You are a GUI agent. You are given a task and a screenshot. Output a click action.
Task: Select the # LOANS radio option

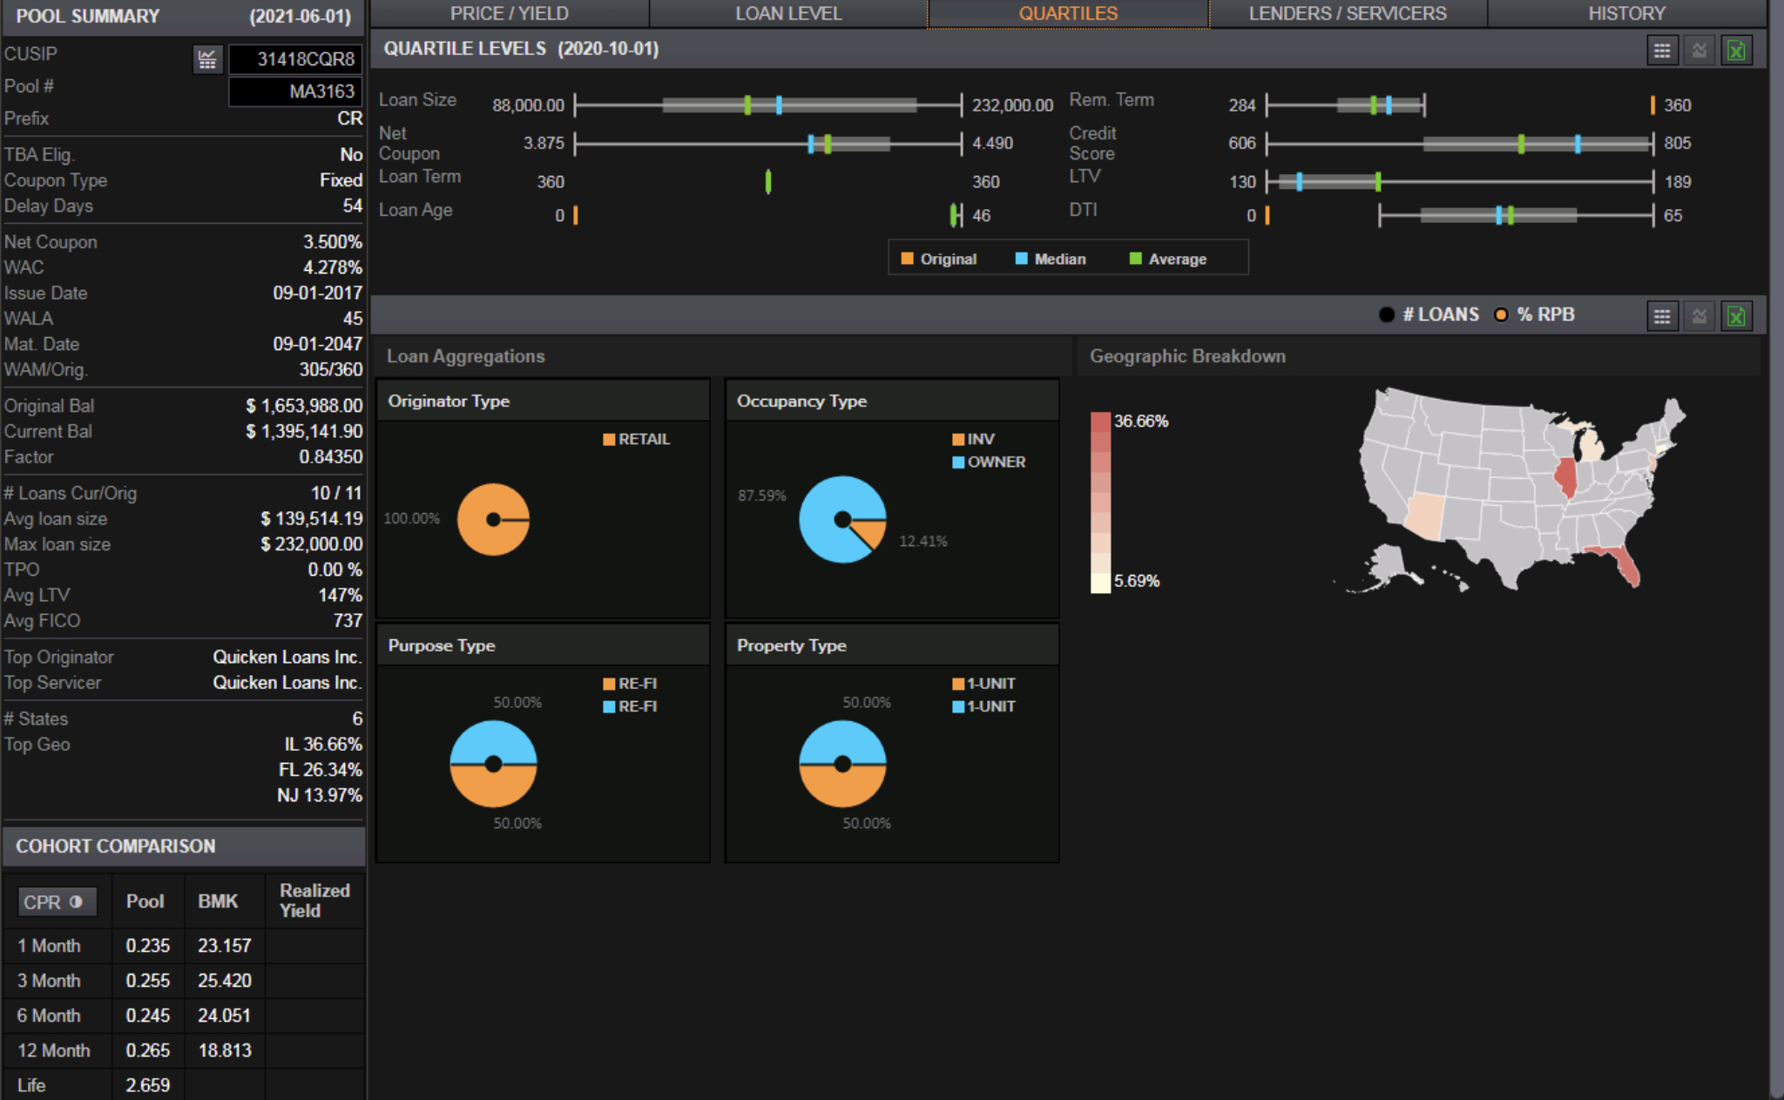[1387, 314]
